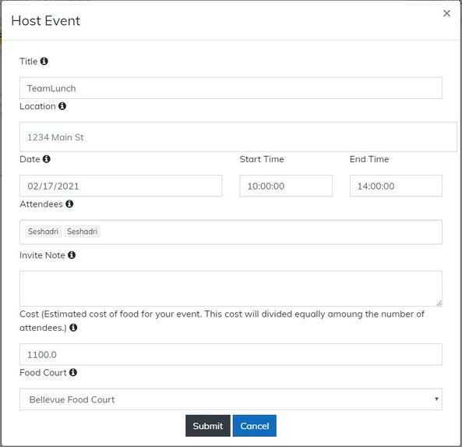Click the Cost description info icon
This screenshot has width=462, height=447.
pyautogui.click(x=73, y=327)
